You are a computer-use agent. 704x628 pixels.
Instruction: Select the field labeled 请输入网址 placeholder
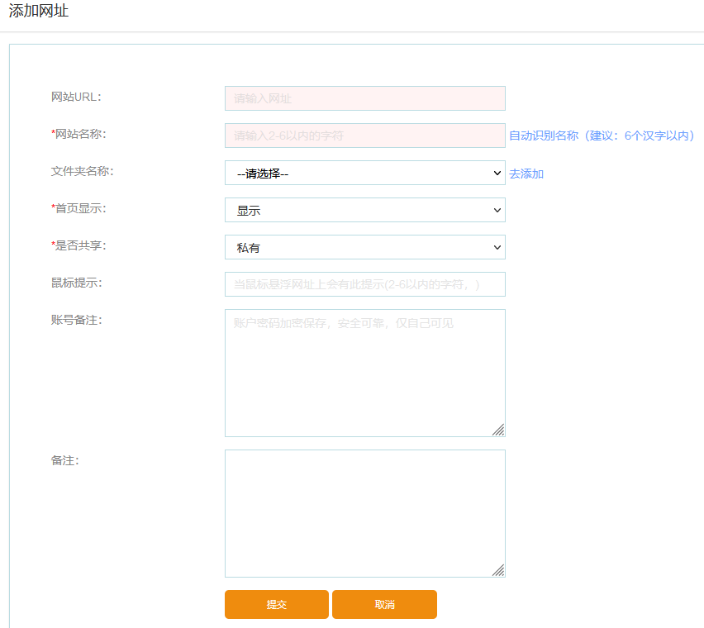tap(364, 98)
